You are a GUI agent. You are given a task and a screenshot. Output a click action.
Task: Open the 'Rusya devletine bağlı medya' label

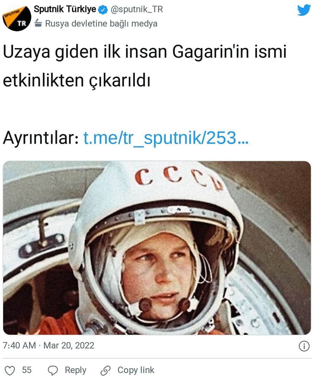tap(101, 24)
